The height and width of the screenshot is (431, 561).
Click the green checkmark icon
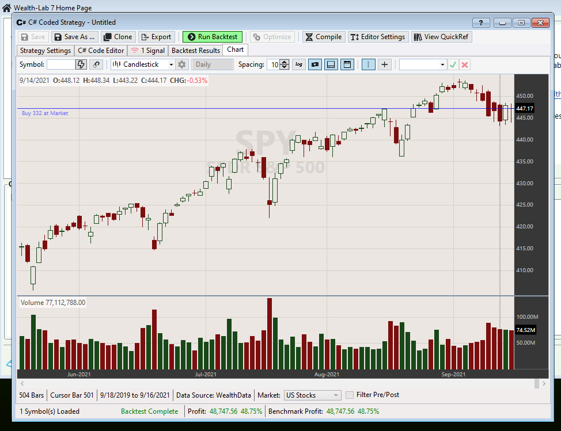coord(453,64)
